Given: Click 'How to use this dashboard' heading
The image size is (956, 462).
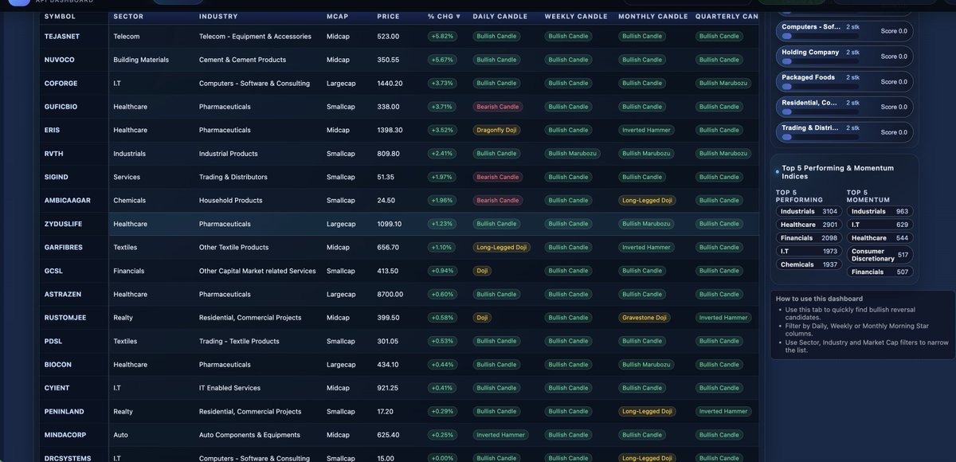Looking at the screenshot, I should pos(819,299).
